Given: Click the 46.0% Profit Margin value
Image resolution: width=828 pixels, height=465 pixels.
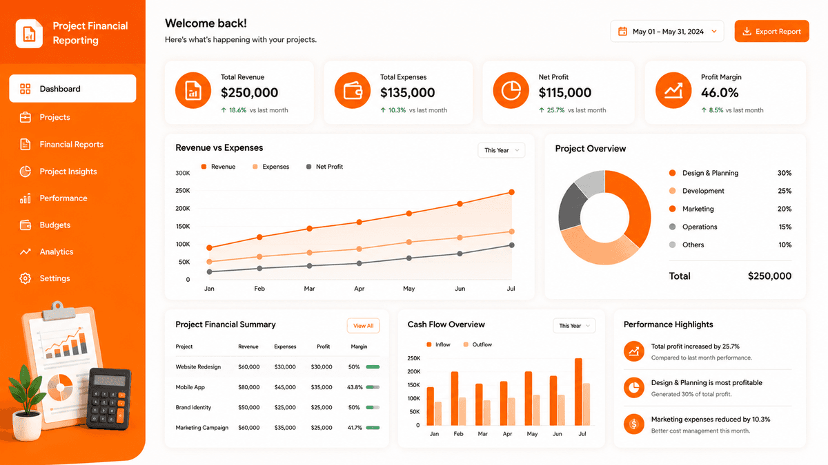Looking at the screenshot, I should coord(720,92).
